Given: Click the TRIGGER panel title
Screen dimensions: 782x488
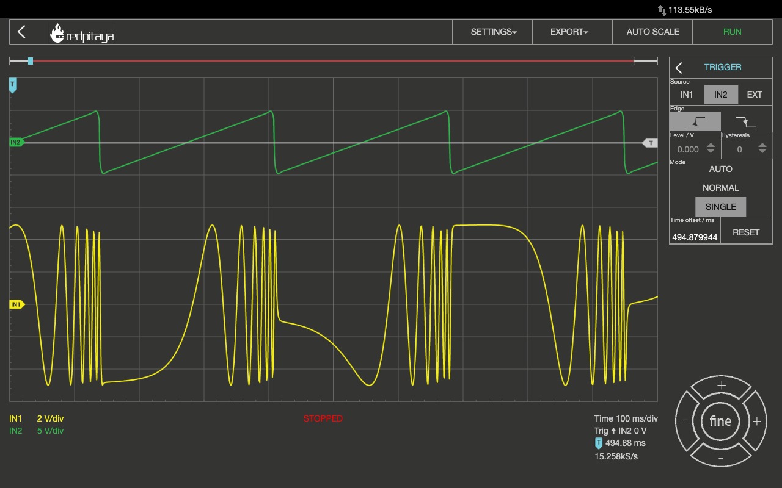Looking at the screenshot, I should (x=723, y=67).
